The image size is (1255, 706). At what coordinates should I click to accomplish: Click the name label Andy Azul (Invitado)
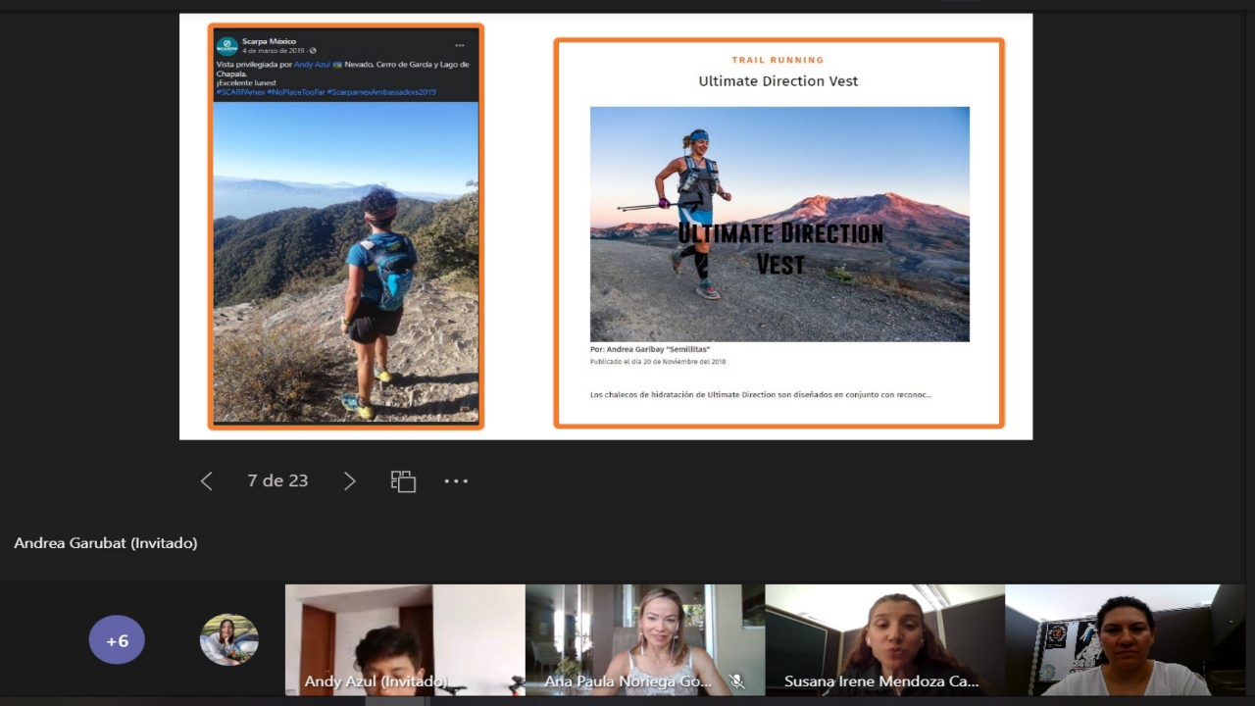[x=376, y=681]
